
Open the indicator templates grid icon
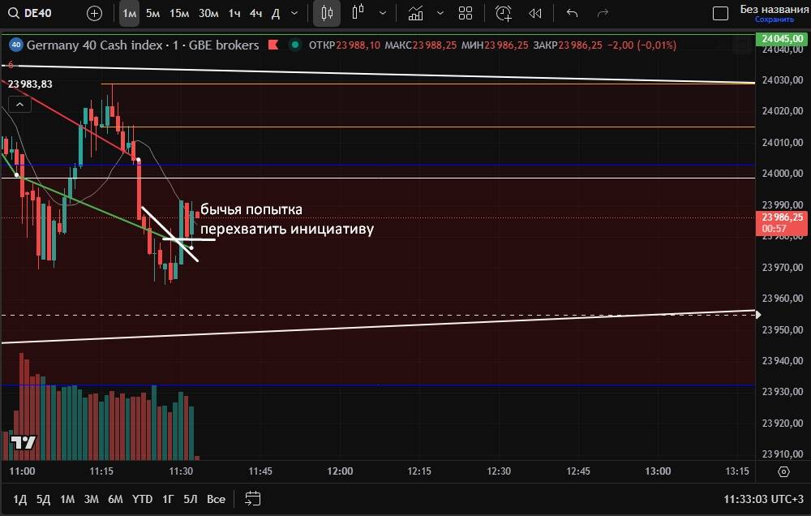466,13
